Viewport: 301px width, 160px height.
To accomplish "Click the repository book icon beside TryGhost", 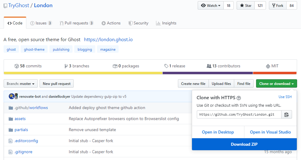I will click(5, 6).
